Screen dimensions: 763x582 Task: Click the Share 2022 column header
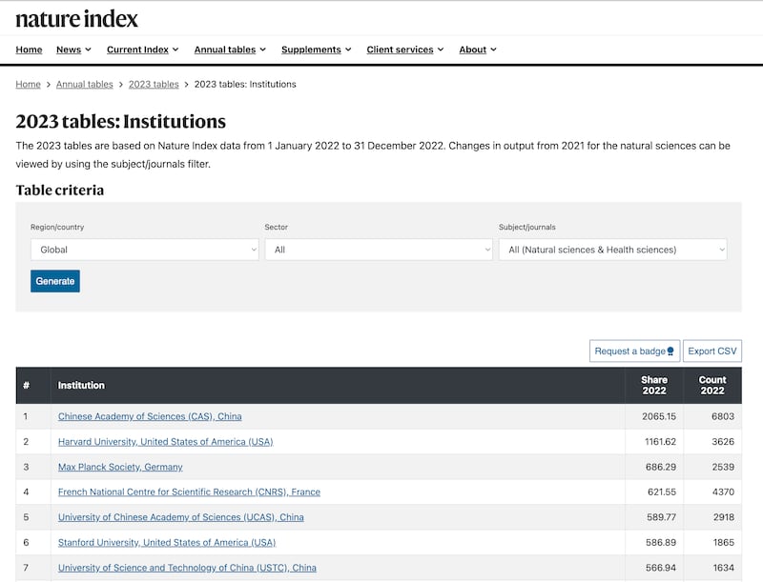(x=654, y=385)
